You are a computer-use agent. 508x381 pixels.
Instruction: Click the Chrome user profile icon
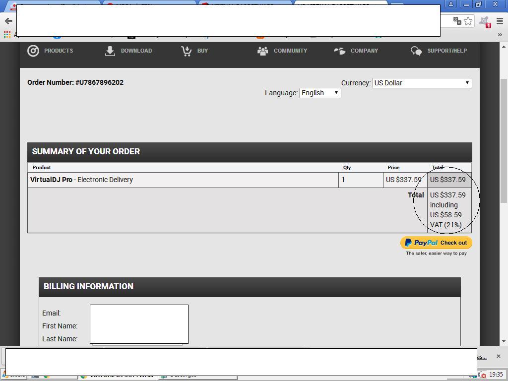click(450, 4)
